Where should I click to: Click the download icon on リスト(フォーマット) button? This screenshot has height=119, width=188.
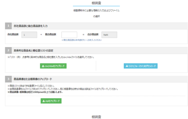[127, 66]
